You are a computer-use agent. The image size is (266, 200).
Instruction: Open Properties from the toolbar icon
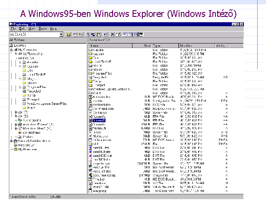point(118,34)
